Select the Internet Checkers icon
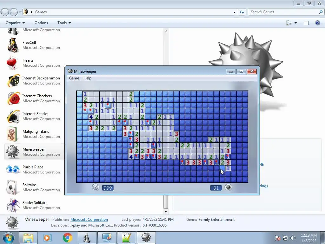 click(13, 98)
